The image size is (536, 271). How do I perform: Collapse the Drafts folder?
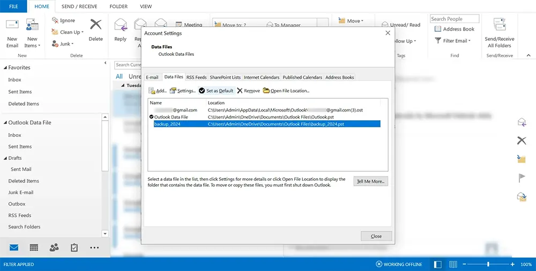pyautogui.click(x=5, y=158)
